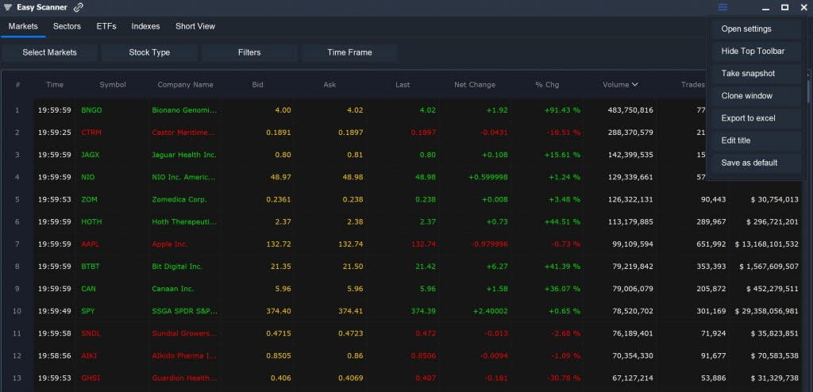This screenshot has height=392, width=813.
Task: Click Zomedica Corp. company name
Action: [x=179, y=199]
